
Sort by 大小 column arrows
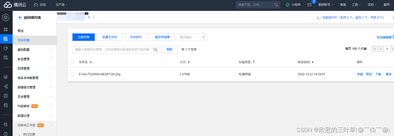(x=188, y=62)
